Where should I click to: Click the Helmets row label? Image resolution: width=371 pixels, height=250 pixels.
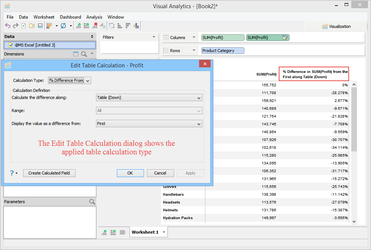point(170,210)
